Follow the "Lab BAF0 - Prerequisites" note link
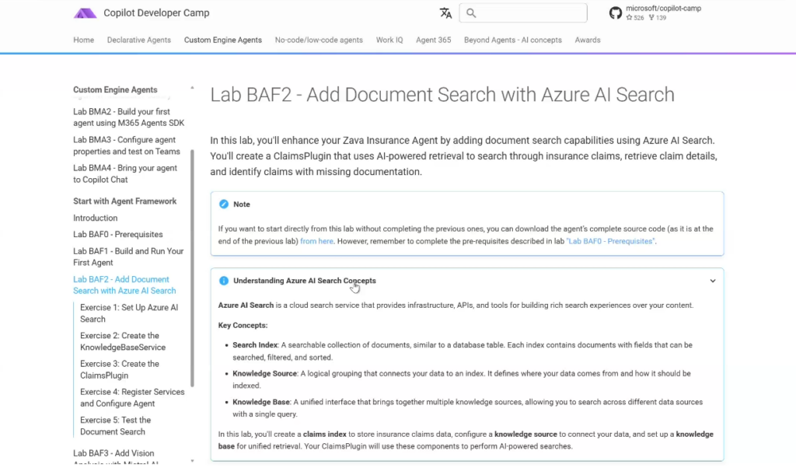This screenshot has width=796, height=475. tap(610, 241)
